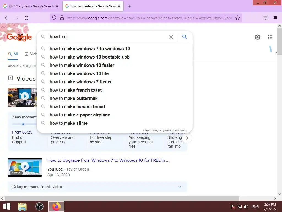
Task: Click the key moments timeline dot
Action: tap(23, 124)
